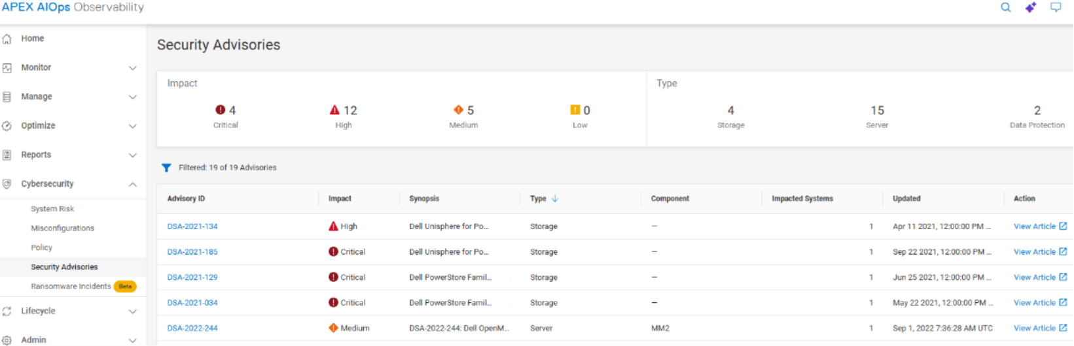This screenshot has width=1074, height=346.
Task: Open Ransomware Incidents beta page
Action: click(x=71, y=287)
